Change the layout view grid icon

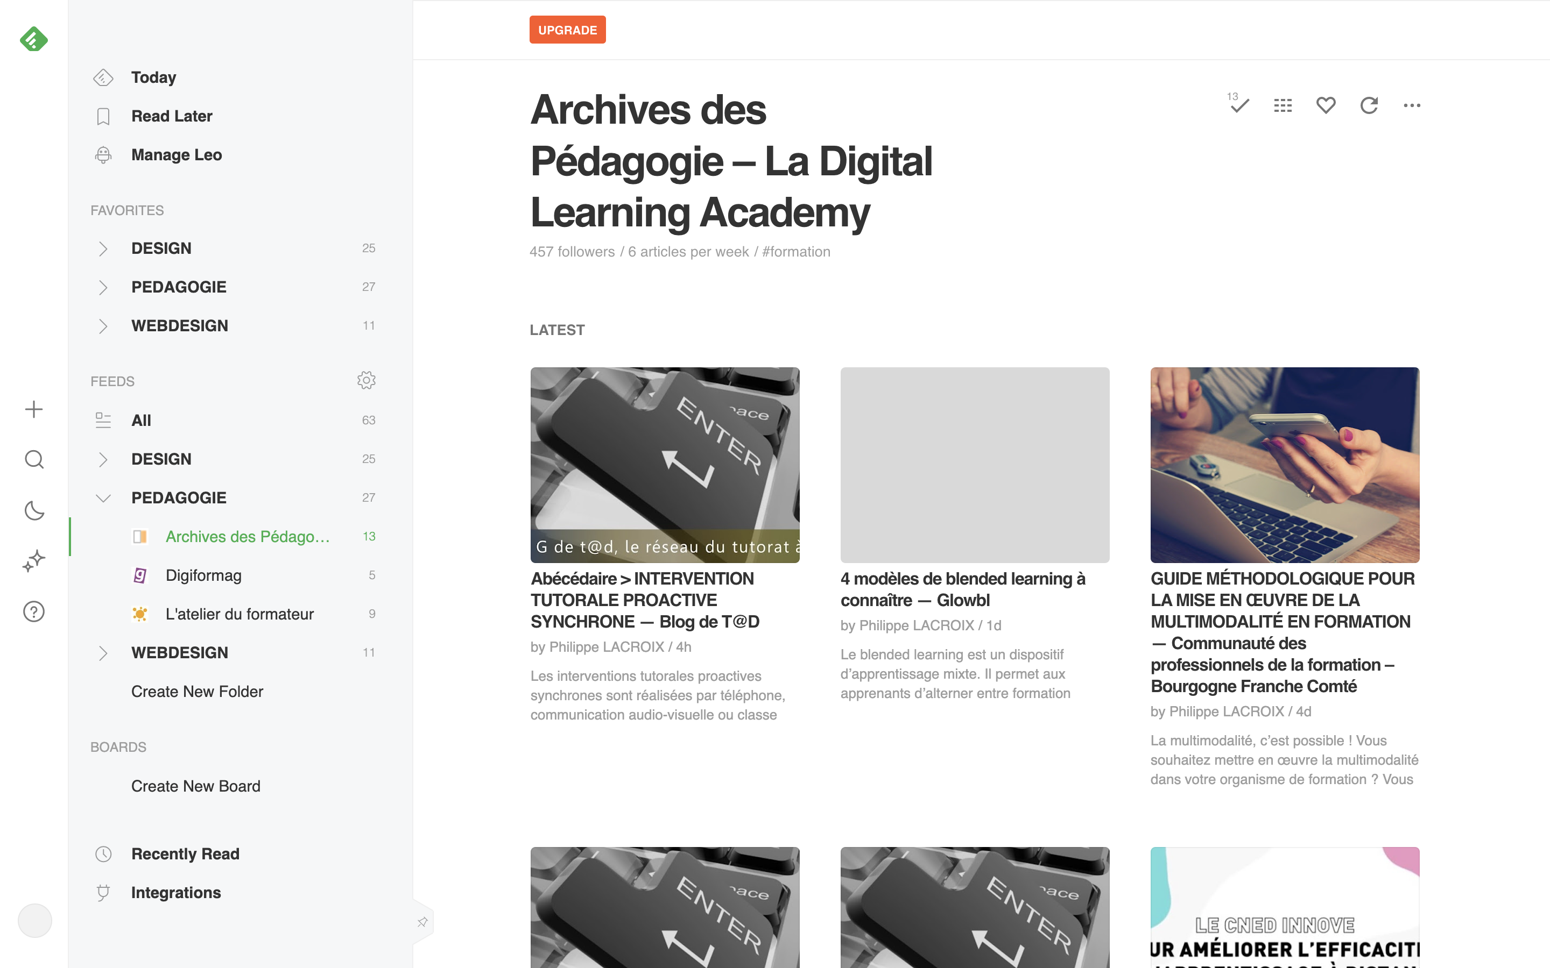tap(1283, 105)
